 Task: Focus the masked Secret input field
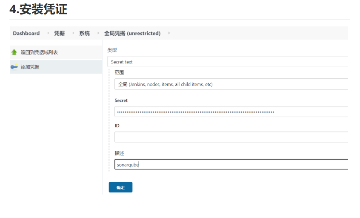tap(231, 112)
